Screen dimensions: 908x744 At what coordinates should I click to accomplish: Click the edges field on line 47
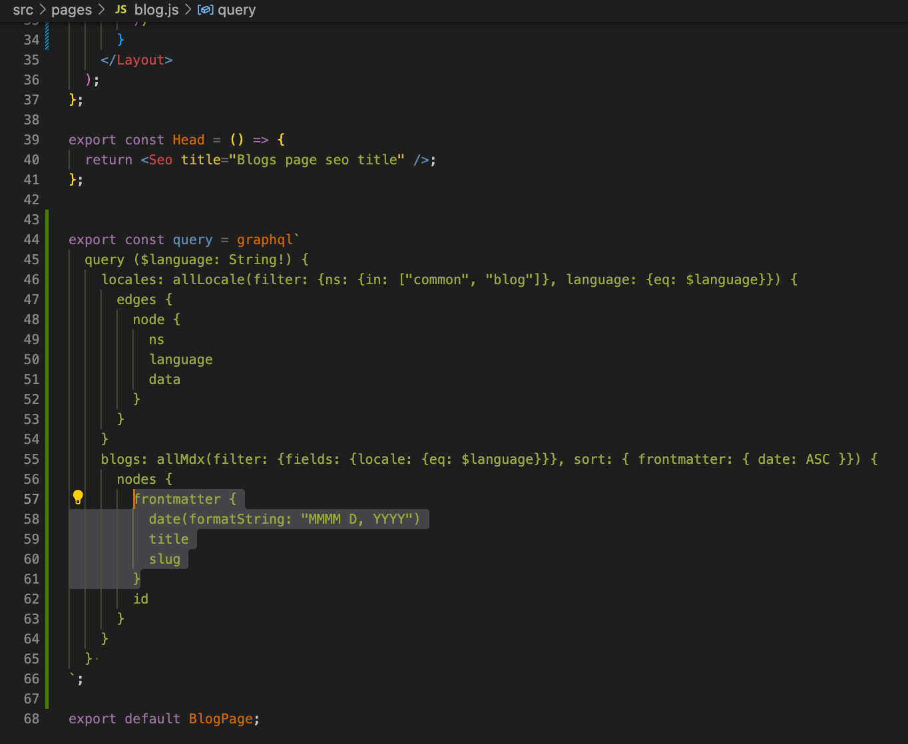click(x=136, y=299)
